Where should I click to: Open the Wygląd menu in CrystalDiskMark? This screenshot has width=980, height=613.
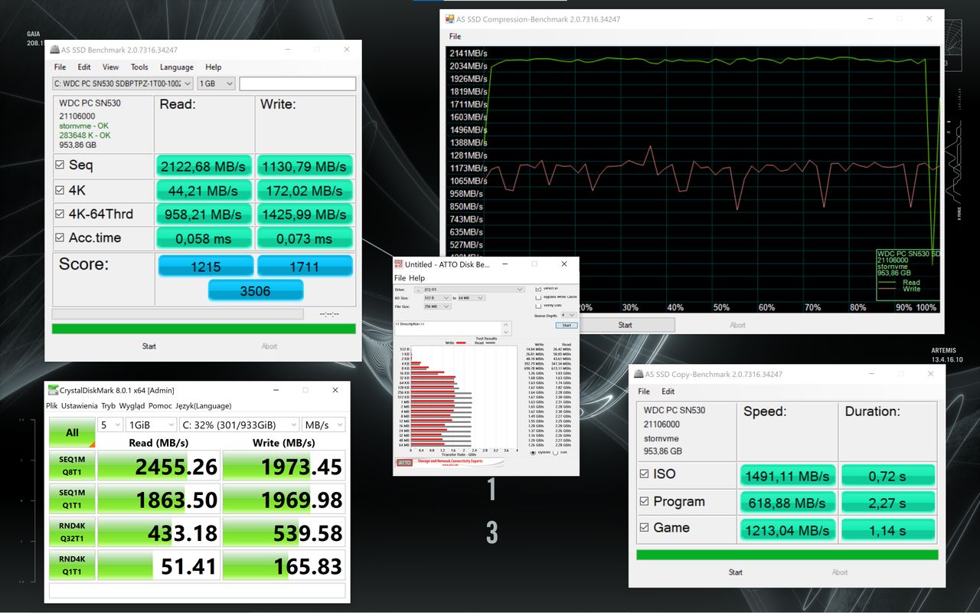[132, 406]
